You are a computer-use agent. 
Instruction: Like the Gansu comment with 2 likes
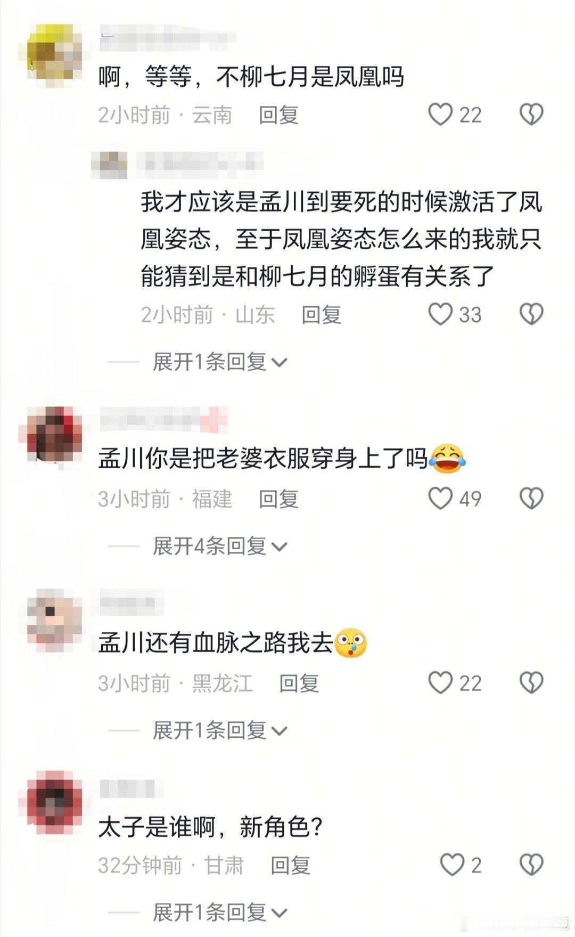tap(452, 865)
